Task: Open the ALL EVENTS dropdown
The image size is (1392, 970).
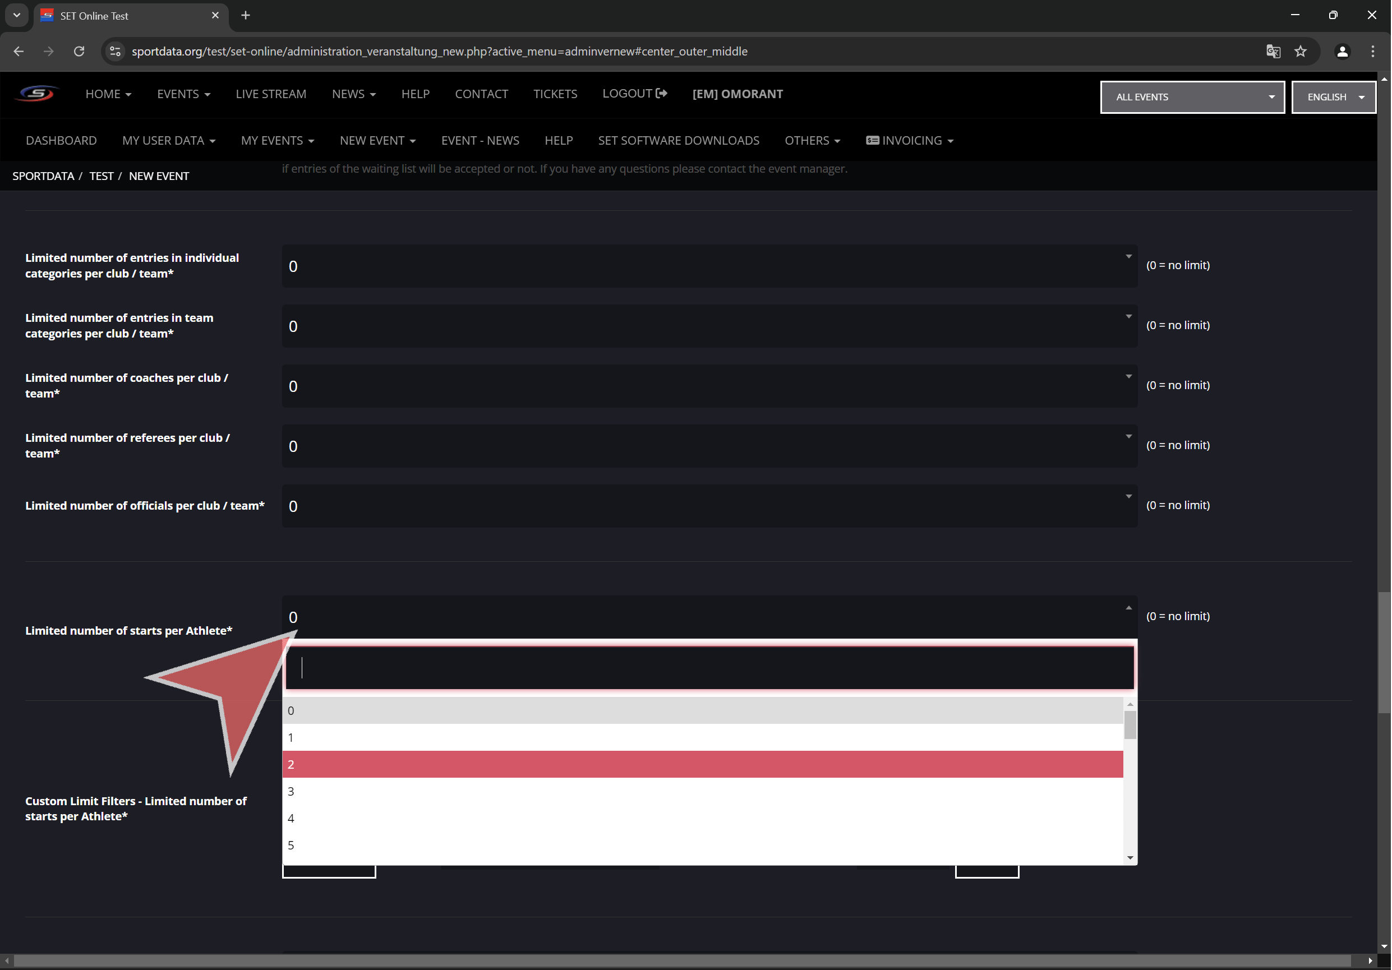Action: pyautogui.click(x=1192, y=97)
